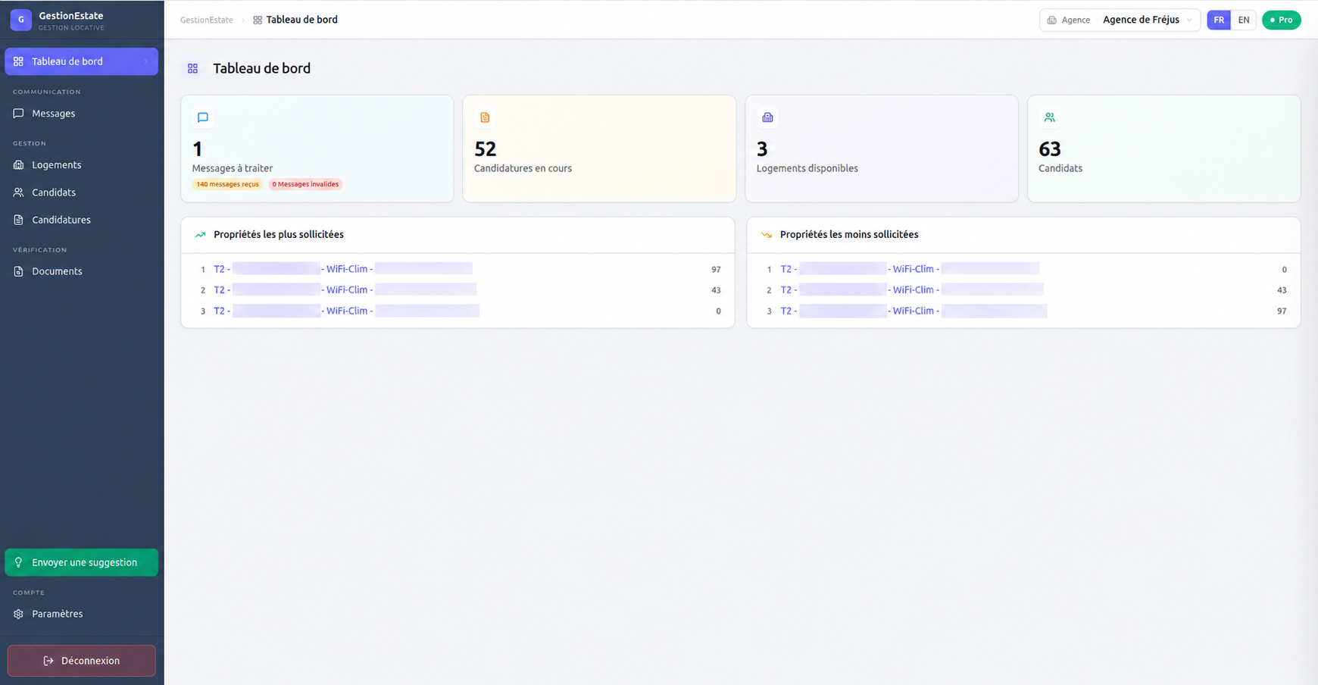Open Documents under Vérification
The height and width of the screenshot is (685, 1318).
[81, 271]
